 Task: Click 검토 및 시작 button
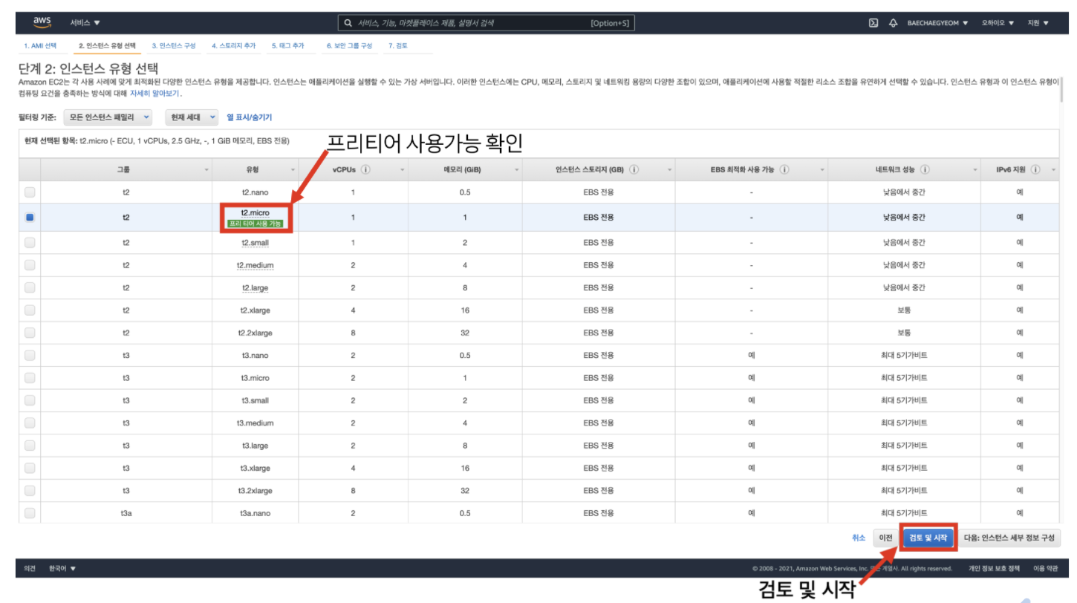928,538
